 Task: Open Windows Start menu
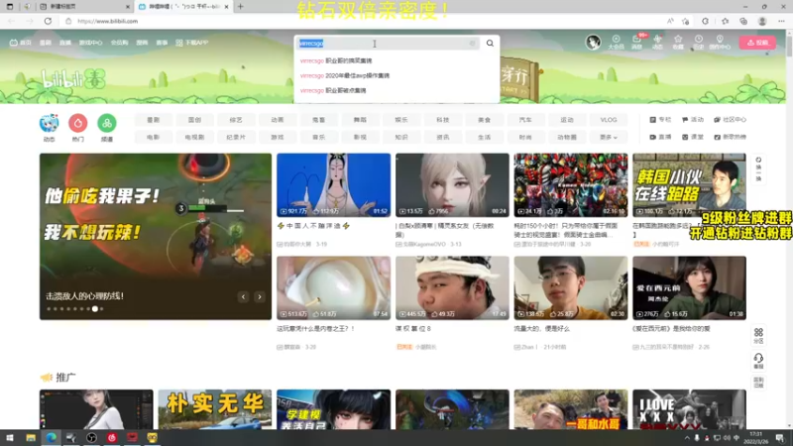(10, 438)
